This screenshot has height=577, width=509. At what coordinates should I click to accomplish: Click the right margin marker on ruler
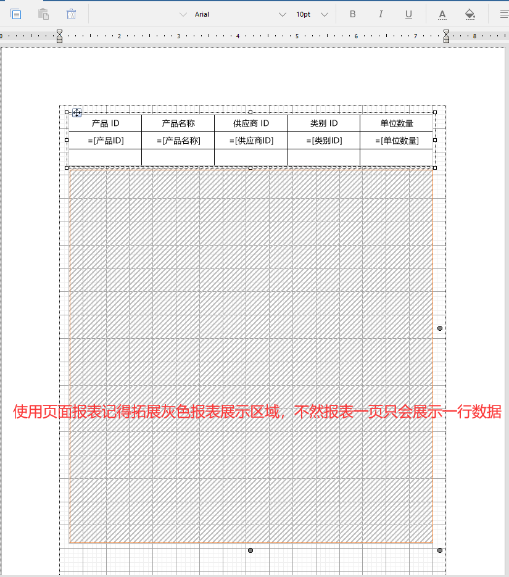tap(446, 36)
